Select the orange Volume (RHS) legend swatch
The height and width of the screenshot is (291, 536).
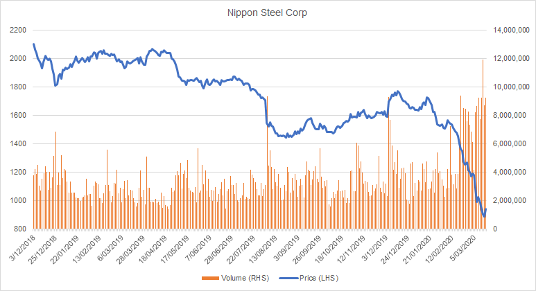207,279
